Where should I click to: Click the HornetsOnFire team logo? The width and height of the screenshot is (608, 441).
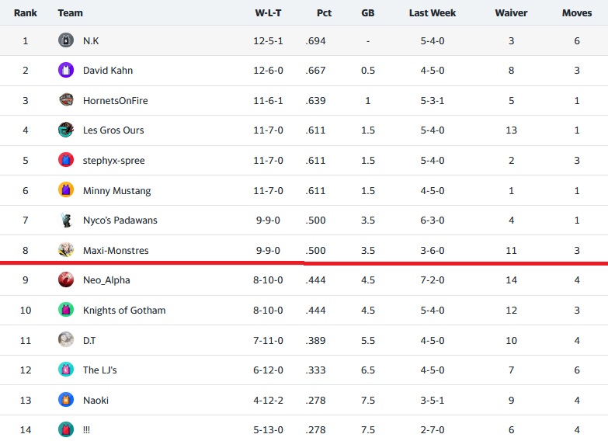tap(66, 99)
